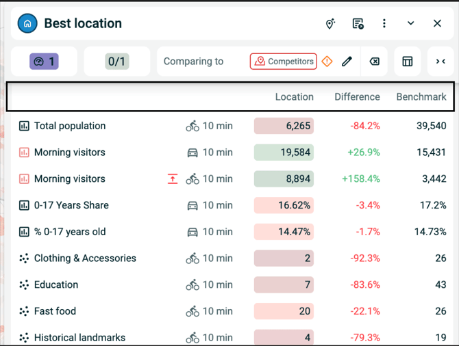Click the dots icon beside Education
The width and height of the screenshot is (459, 346).
(24, 284)
